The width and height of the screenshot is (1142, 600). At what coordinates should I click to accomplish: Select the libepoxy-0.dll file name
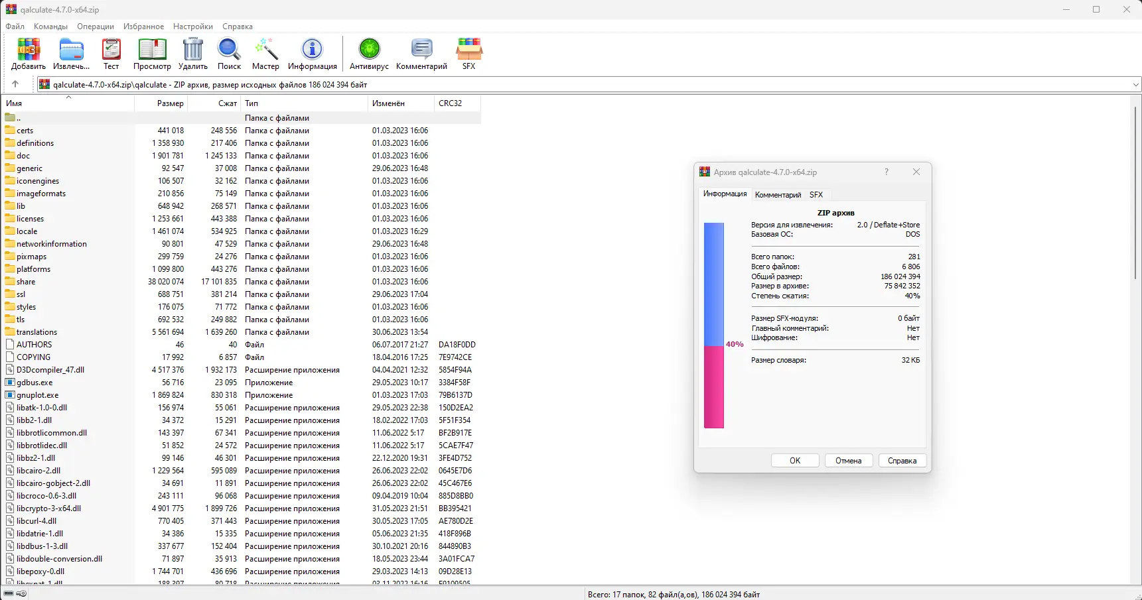40,571
